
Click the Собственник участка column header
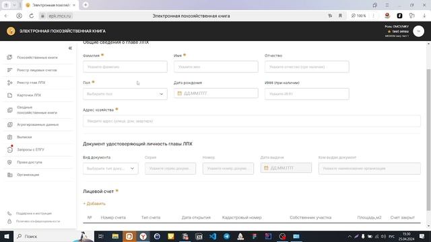[x=310, y=217]
